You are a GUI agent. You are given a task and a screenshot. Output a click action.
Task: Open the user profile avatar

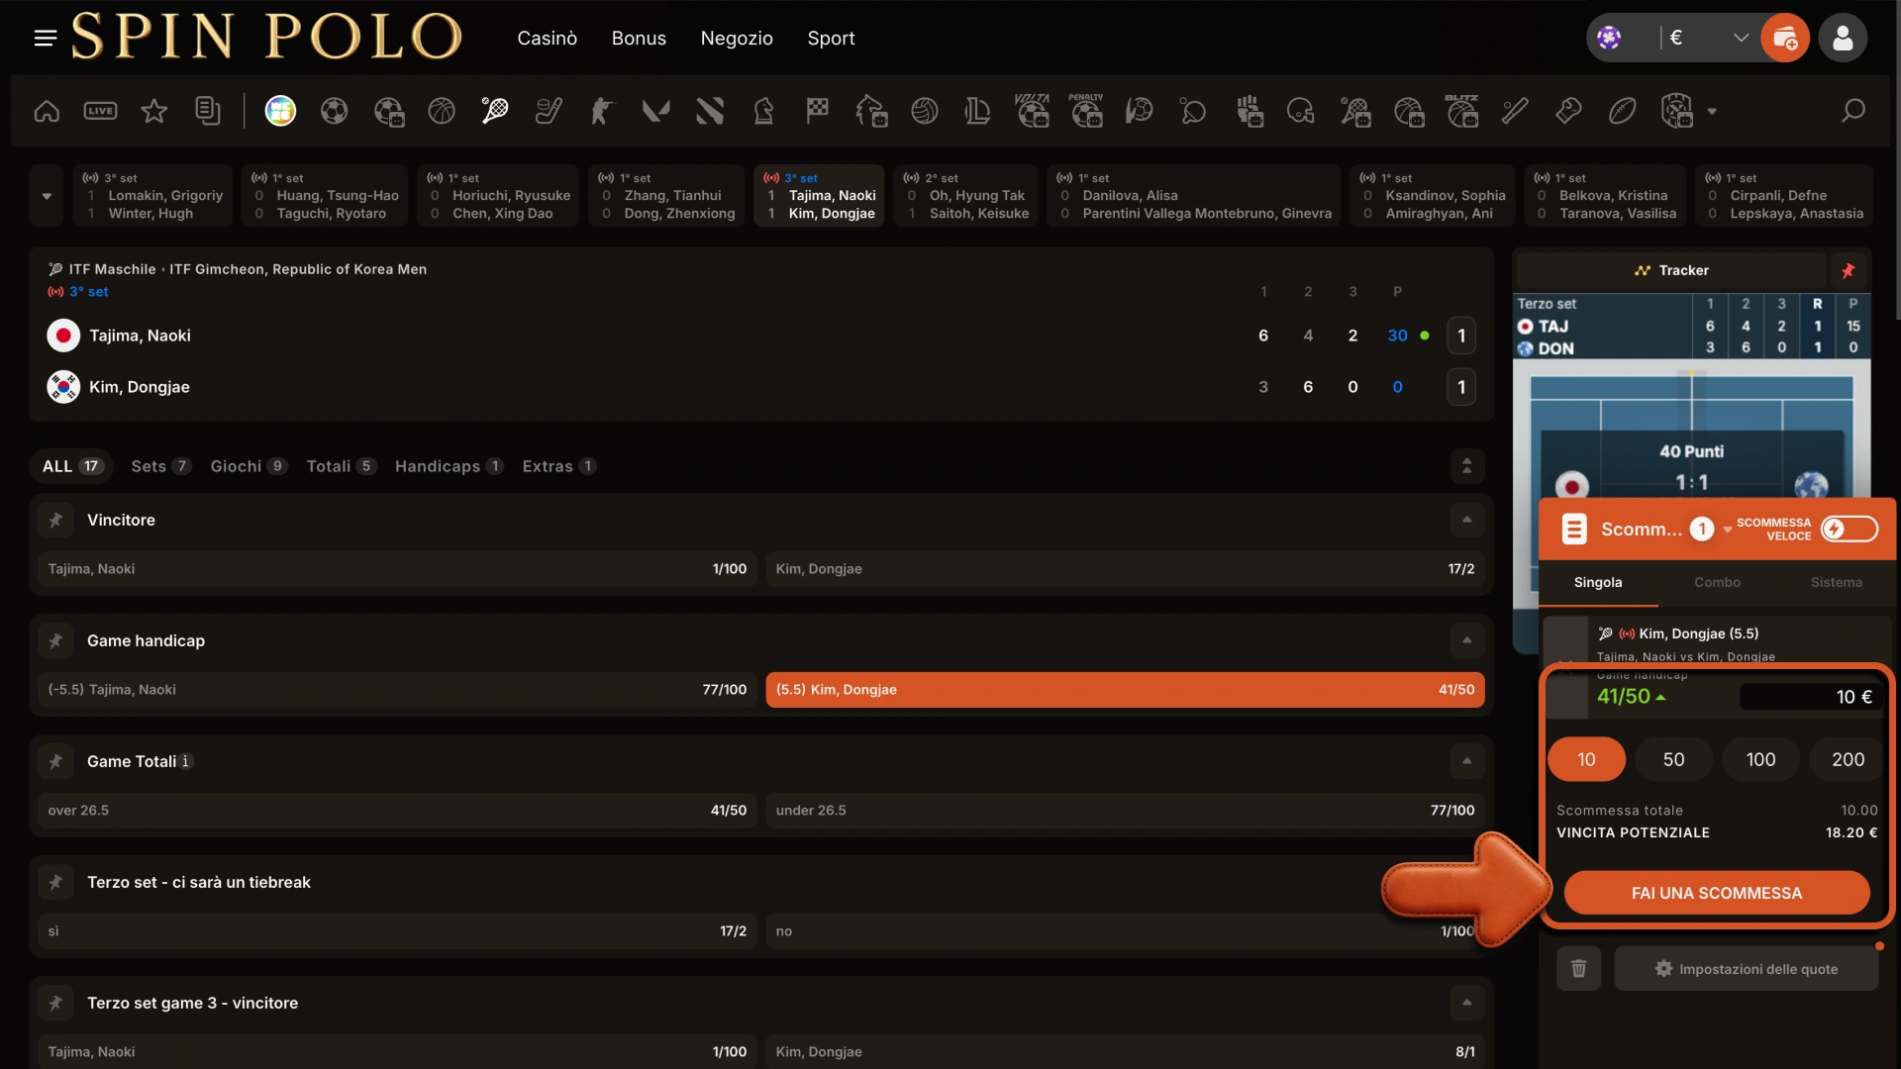[1843, 38]
